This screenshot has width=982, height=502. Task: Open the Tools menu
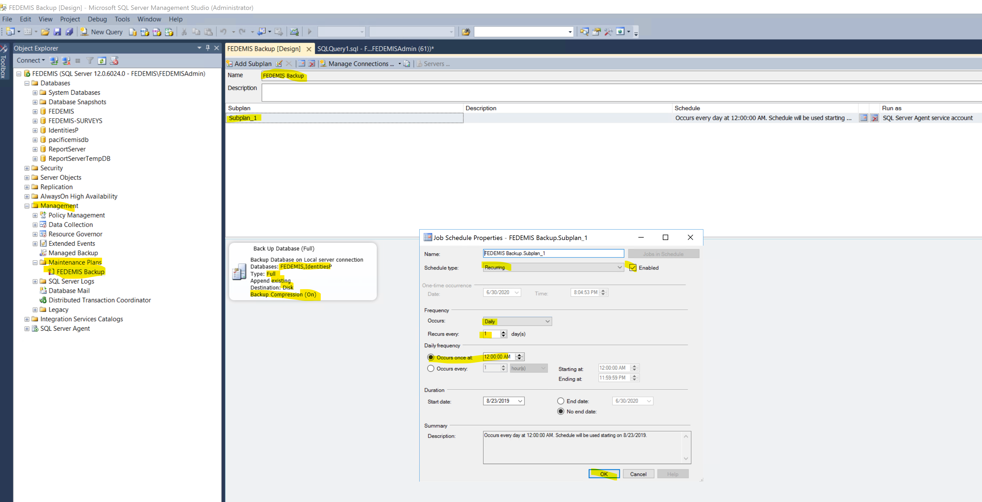tap(122, 19)
